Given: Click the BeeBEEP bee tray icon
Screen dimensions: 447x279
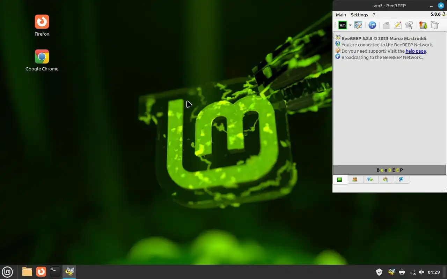Looking at the screenshot, I should click(391, 272).
